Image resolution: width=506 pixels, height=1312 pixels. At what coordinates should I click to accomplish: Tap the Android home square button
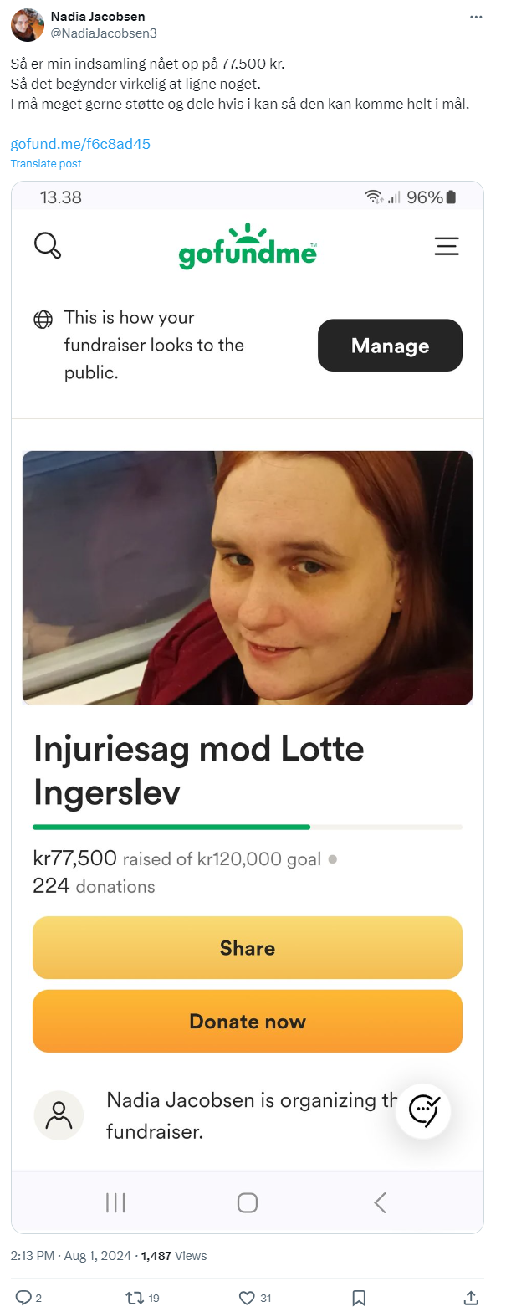(x=248, y=1202)
